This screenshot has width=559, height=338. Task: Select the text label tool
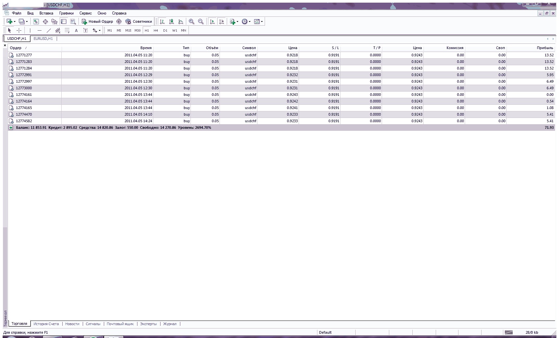coord(85,30)
